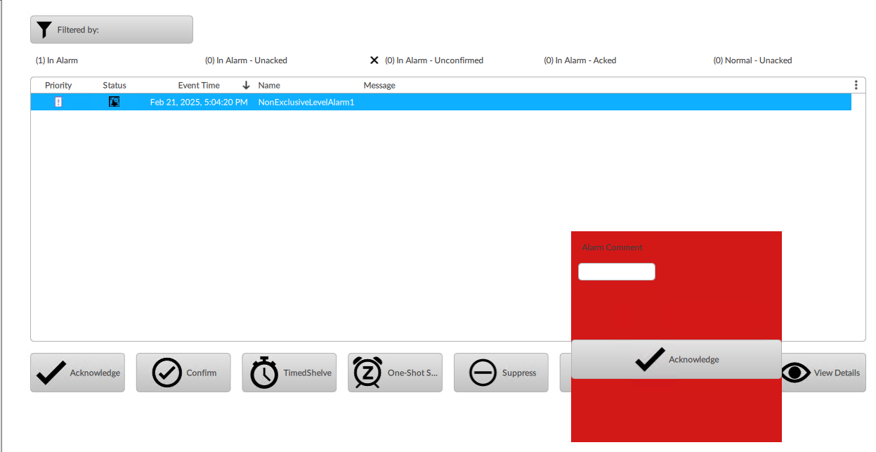Click the View Details eye button

pyautogui.click(x=823, y=373)
